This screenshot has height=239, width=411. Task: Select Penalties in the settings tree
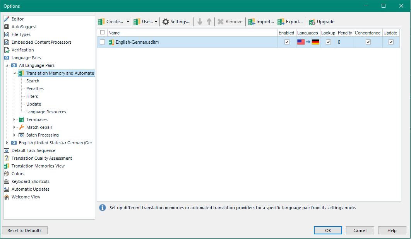(35, 89)
